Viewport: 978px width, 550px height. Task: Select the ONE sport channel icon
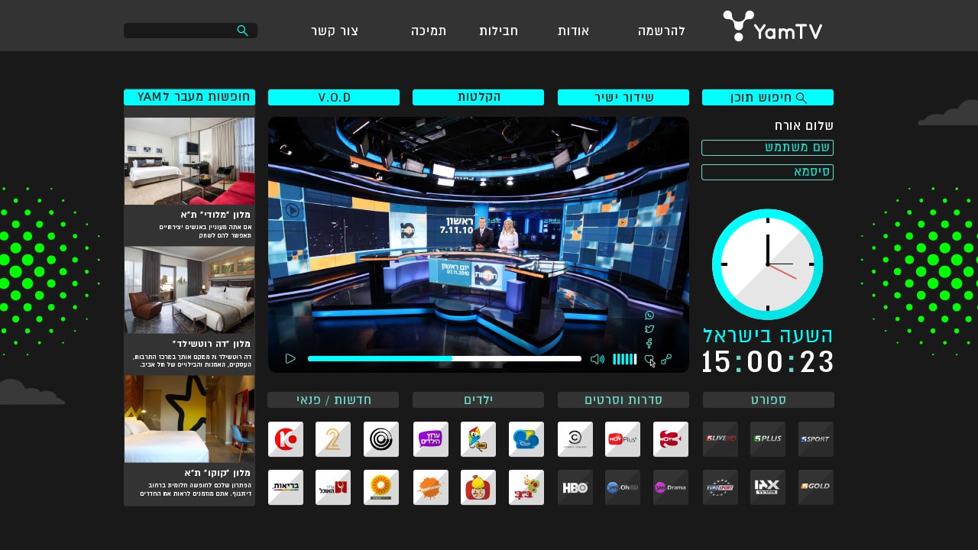tap(768, 487)
